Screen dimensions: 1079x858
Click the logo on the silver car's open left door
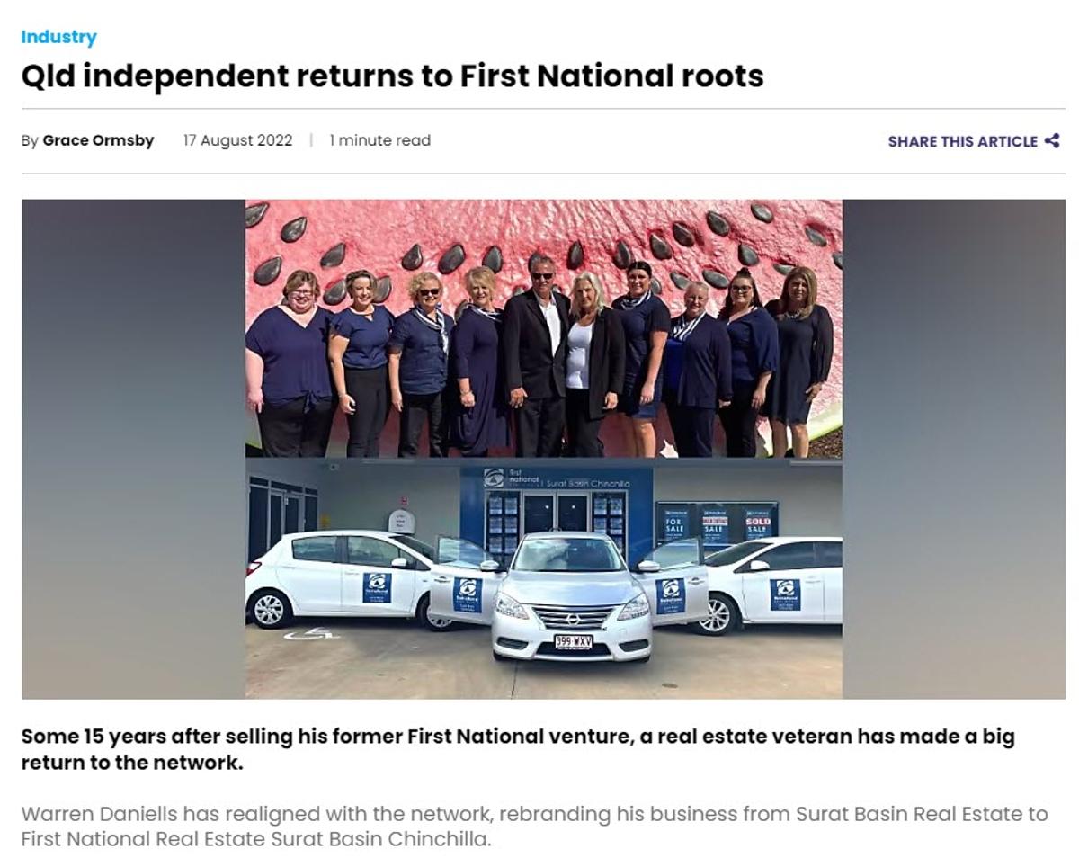click(x=468, y=594)
